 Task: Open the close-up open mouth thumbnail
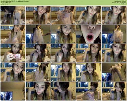[89, 34]
